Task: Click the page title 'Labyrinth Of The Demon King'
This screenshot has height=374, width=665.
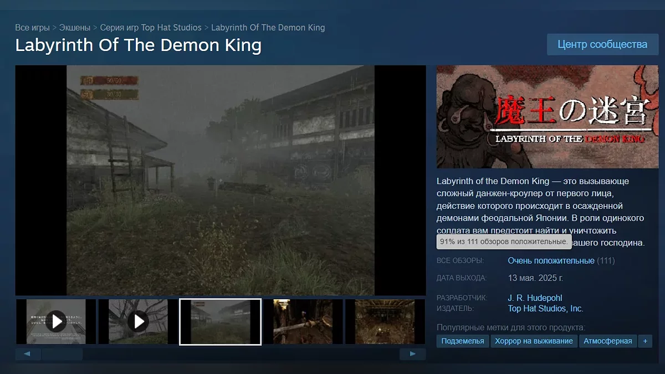Action: coord(138,45)
